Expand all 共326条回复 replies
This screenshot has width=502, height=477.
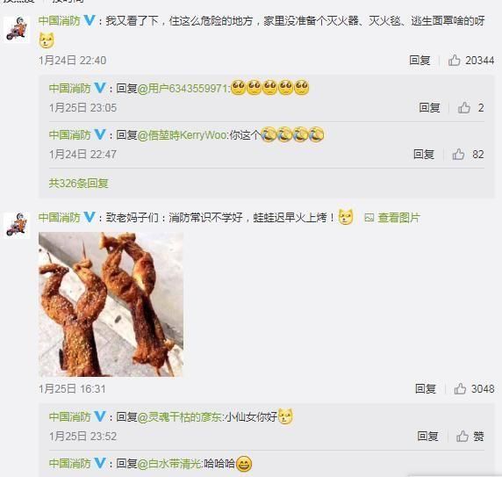[78, 184]
